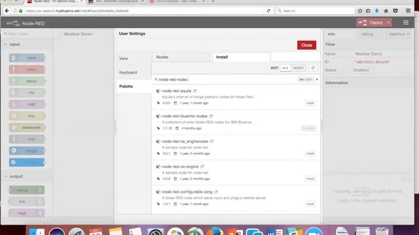Reload the browser page
This screenshot has height=235, width=419.
click(268, 11)
